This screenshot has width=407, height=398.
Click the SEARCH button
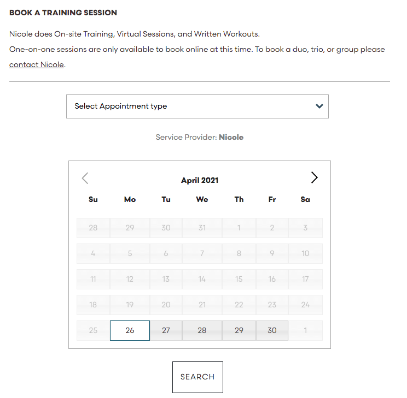(x=197, y=377)
